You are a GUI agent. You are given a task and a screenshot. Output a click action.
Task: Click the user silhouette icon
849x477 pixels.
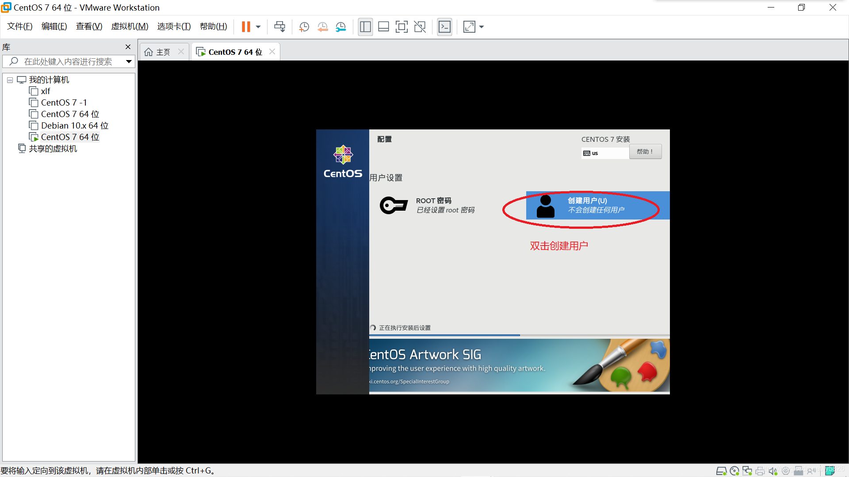(546, 206)
